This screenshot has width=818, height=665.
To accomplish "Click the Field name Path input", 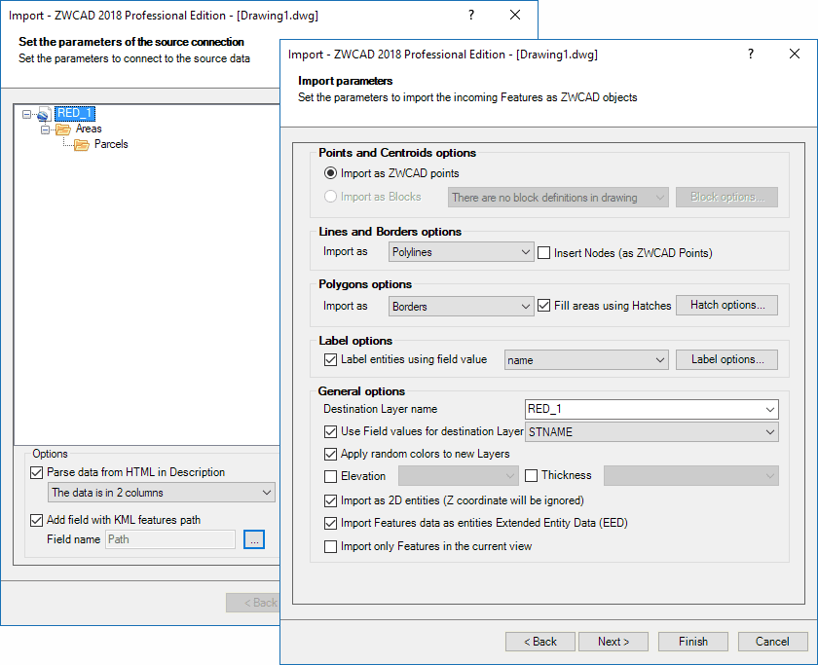I will 170,539.
